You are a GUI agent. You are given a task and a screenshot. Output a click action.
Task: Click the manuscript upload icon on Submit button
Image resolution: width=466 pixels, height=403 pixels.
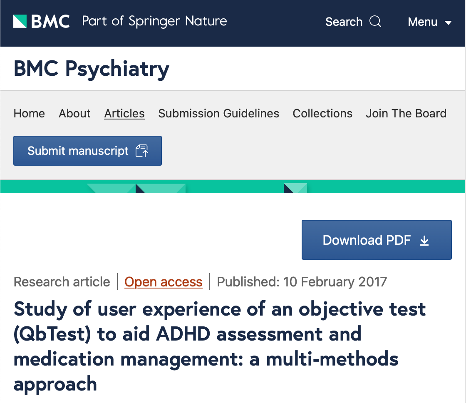click(x=142, y=151)
